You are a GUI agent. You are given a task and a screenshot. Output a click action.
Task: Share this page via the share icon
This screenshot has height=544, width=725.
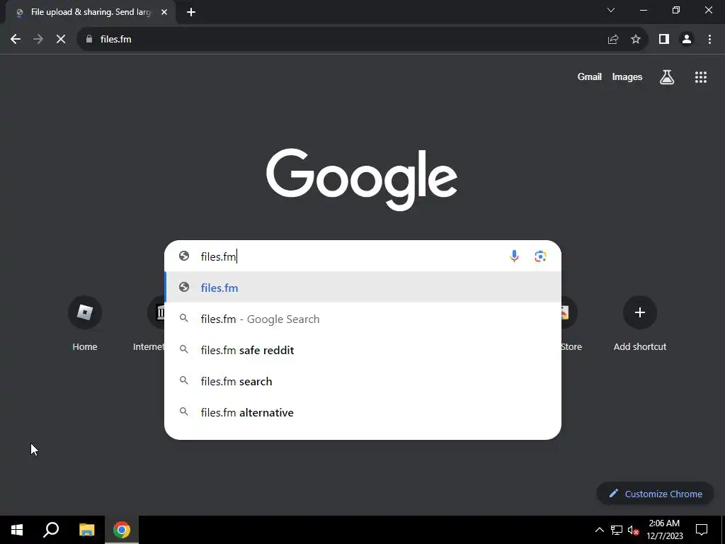coord(613,40)
